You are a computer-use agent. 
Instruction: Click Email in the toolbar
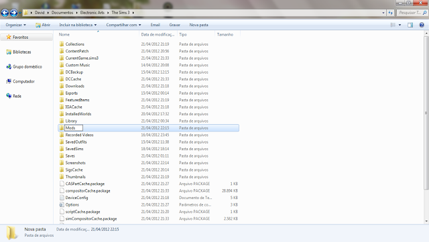(x=155, y=25)
